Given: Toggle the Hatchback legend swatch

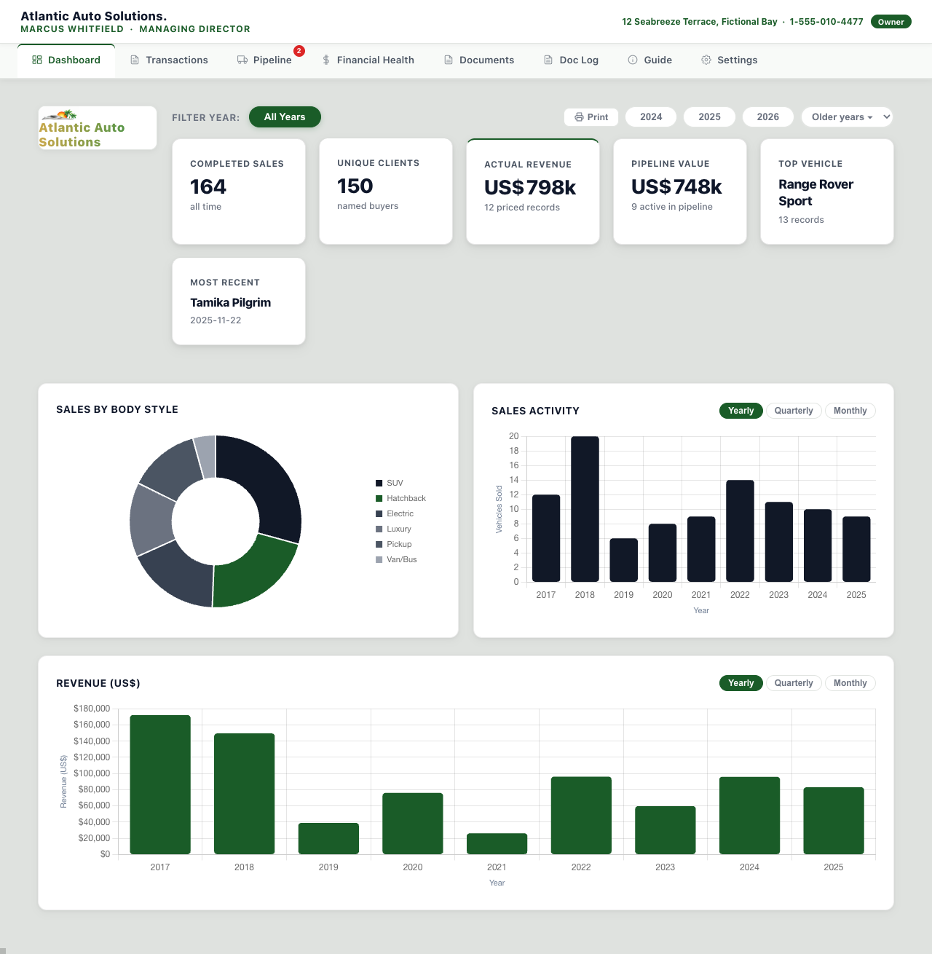Looking at the screenshot, I should point(379,498).
